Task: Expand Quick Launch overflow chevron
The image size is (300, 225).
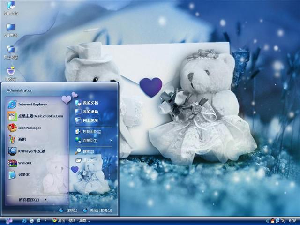Action: click(x=45, y=220)
